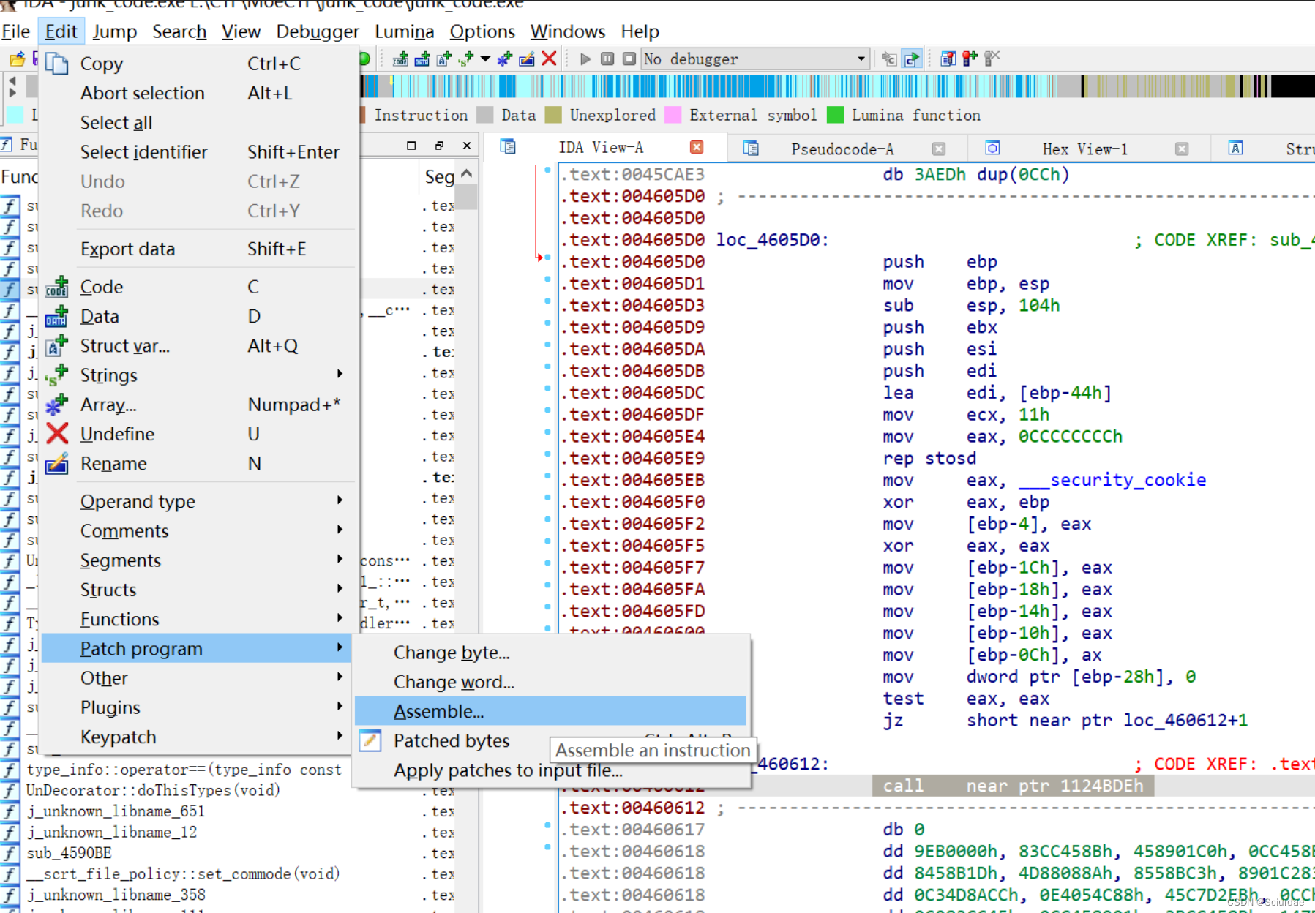Screen dimensions: 1315x913
Task: Pause the process using the pause icon
Action: pos(607,59)
